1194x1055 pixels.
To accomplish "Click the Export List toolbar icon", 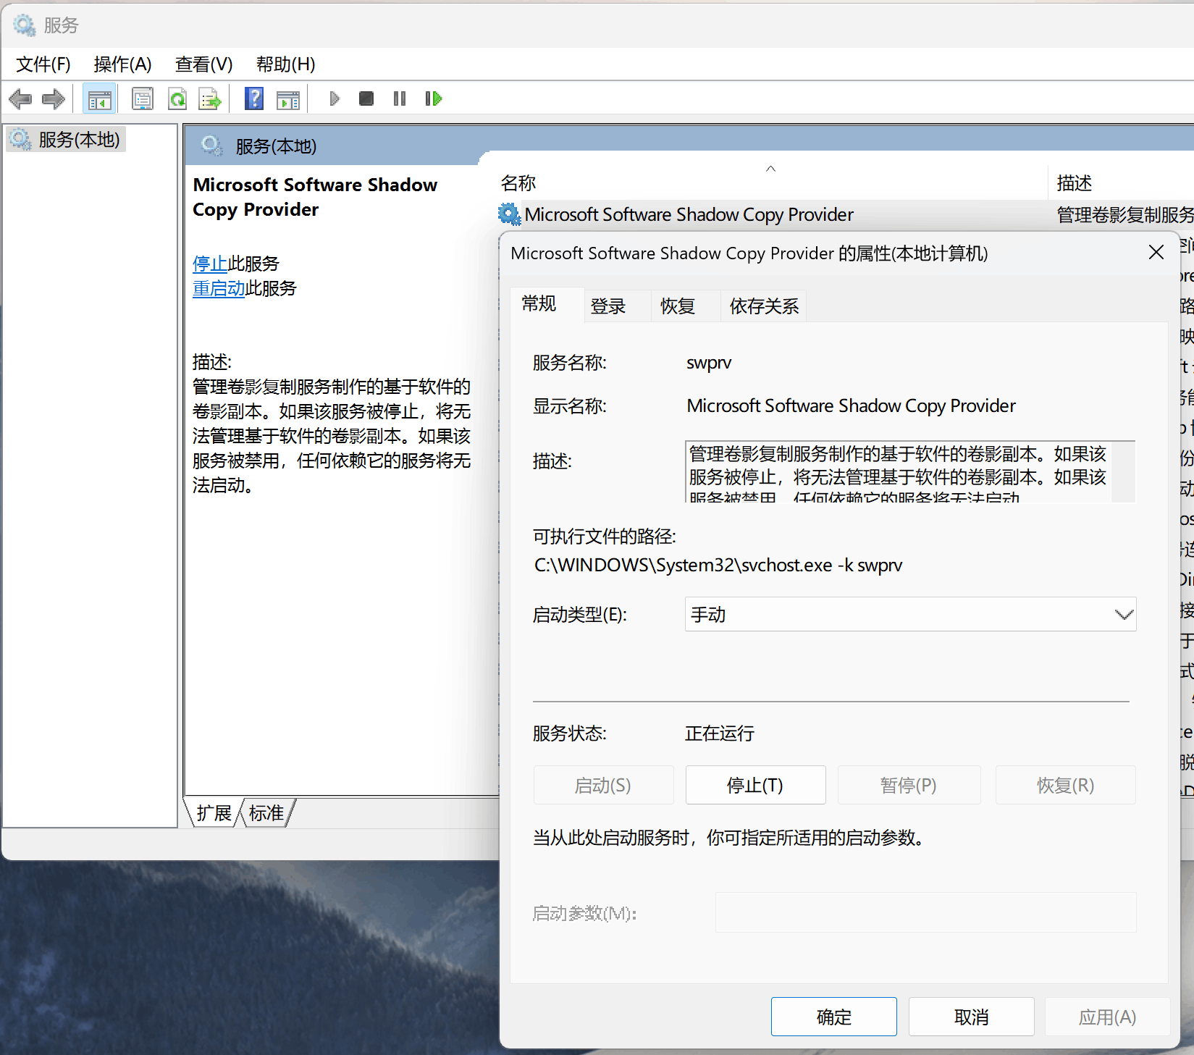I will pyautogui.click(x=210, y=98).
